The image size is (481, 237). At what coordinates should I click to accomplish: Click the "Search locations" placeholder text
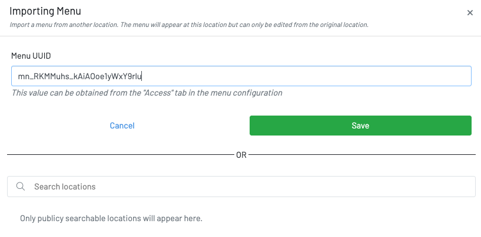coord(65,187)
